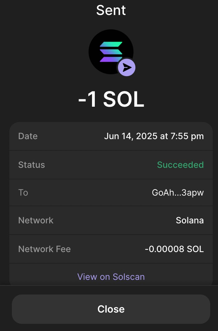Screen dimensions: 218x331
Task: Select the Network Fee label
Action: click(45, 249)
